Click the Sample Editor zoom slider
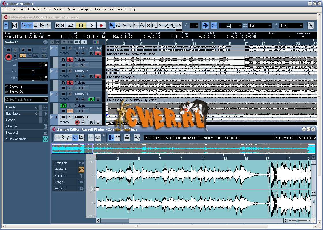 [297, 221]
